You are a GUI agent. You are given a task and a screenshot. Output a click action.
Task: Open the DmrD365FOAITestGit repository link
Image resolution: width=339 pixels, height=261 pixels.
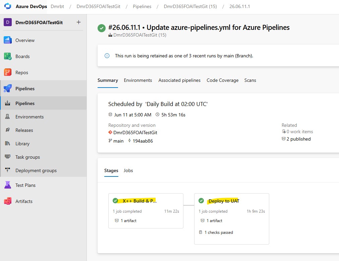(x=135, y=133)
